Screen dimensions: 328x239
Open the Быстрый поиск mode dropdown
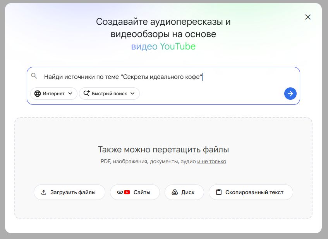click(109, 94)
